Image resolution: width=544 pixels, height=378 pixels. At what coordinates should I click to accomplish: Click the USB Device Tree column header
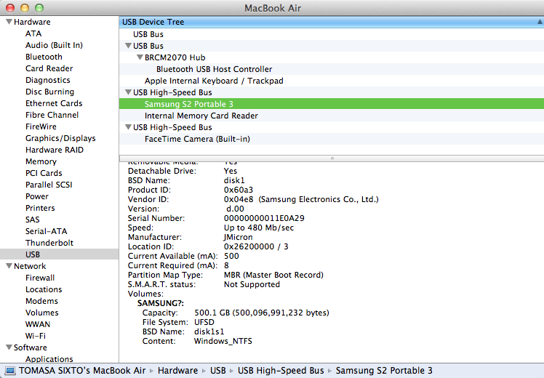point(332,22)
